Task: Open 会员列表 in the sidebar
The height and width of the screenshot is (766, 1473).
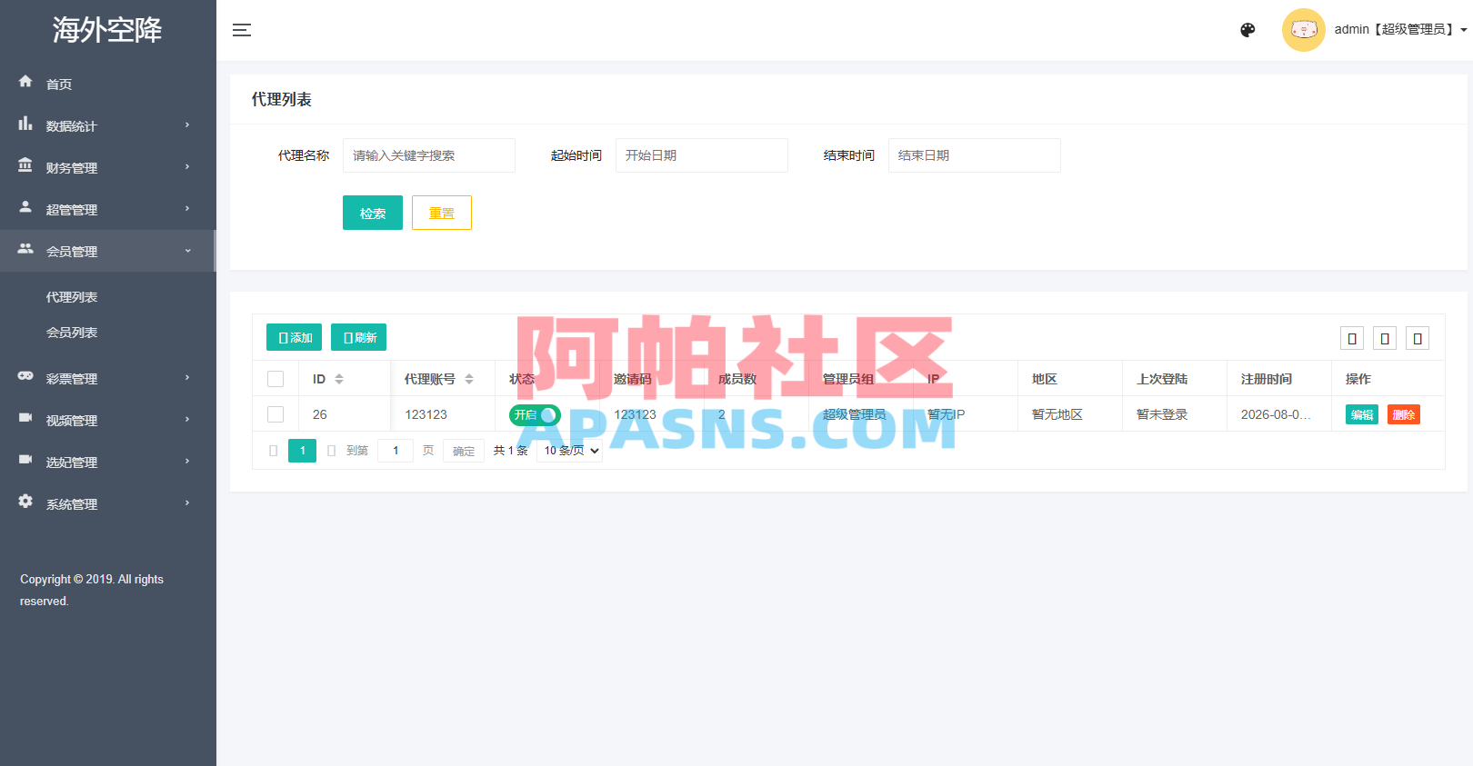Action: pos(72,333)
